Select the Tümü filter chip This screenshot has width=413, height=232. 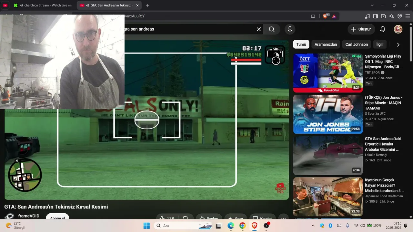point(301,44)
